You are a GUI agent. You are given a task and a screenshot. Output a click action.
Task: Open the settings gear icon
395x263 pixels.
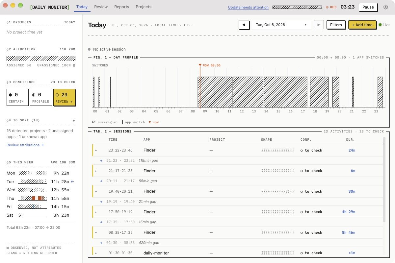point(386,7)
